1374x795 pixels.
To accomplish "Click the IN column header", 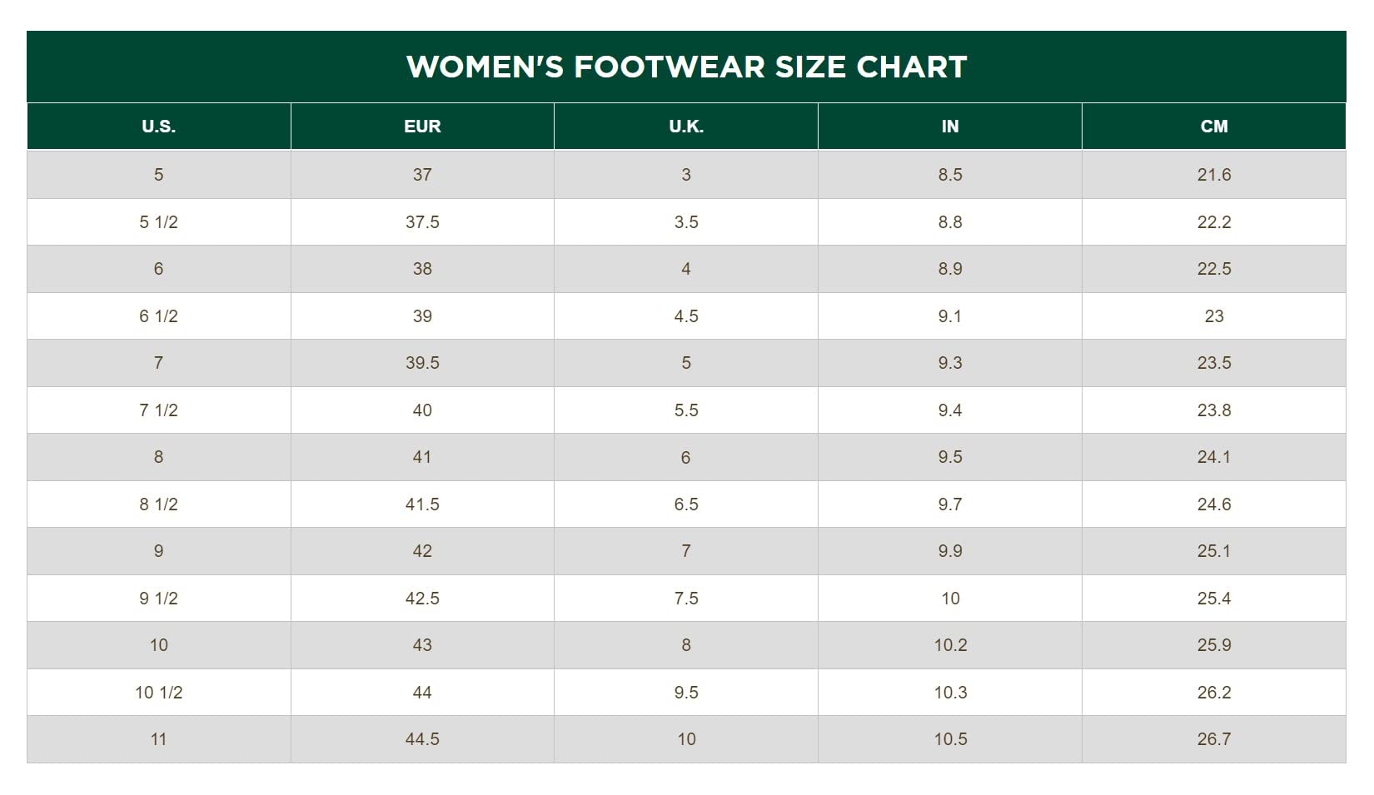I will coord(950,127).
